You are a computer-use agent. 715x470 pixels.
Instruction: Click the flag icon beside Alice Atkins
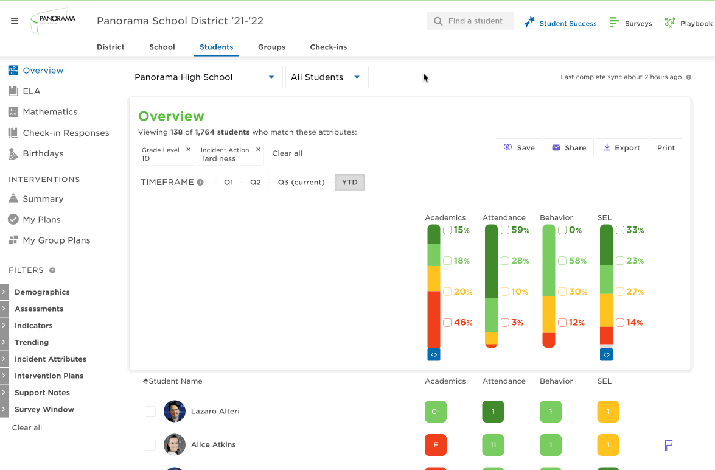pyautogui.click(x=669, y=445)
